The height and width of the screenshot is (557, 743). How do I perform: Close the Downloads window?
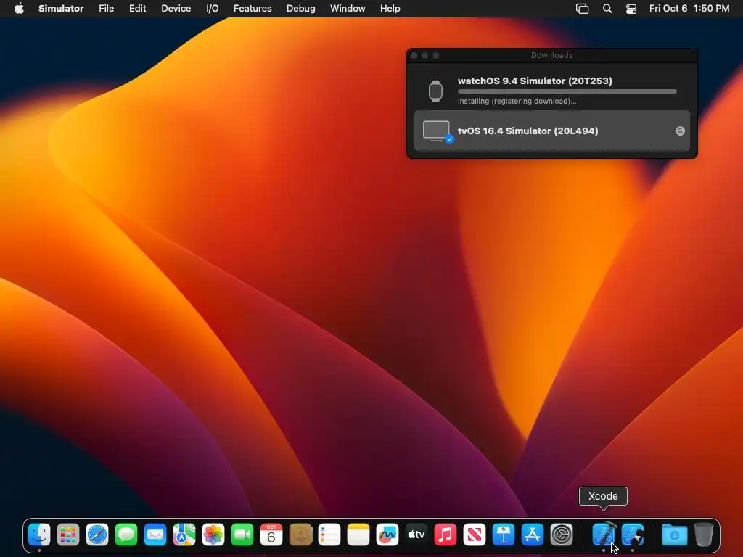pos(414,55)
